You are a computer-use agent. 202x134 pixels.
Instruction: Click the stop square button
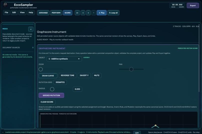pyautogui.click(x=94, y=13)
